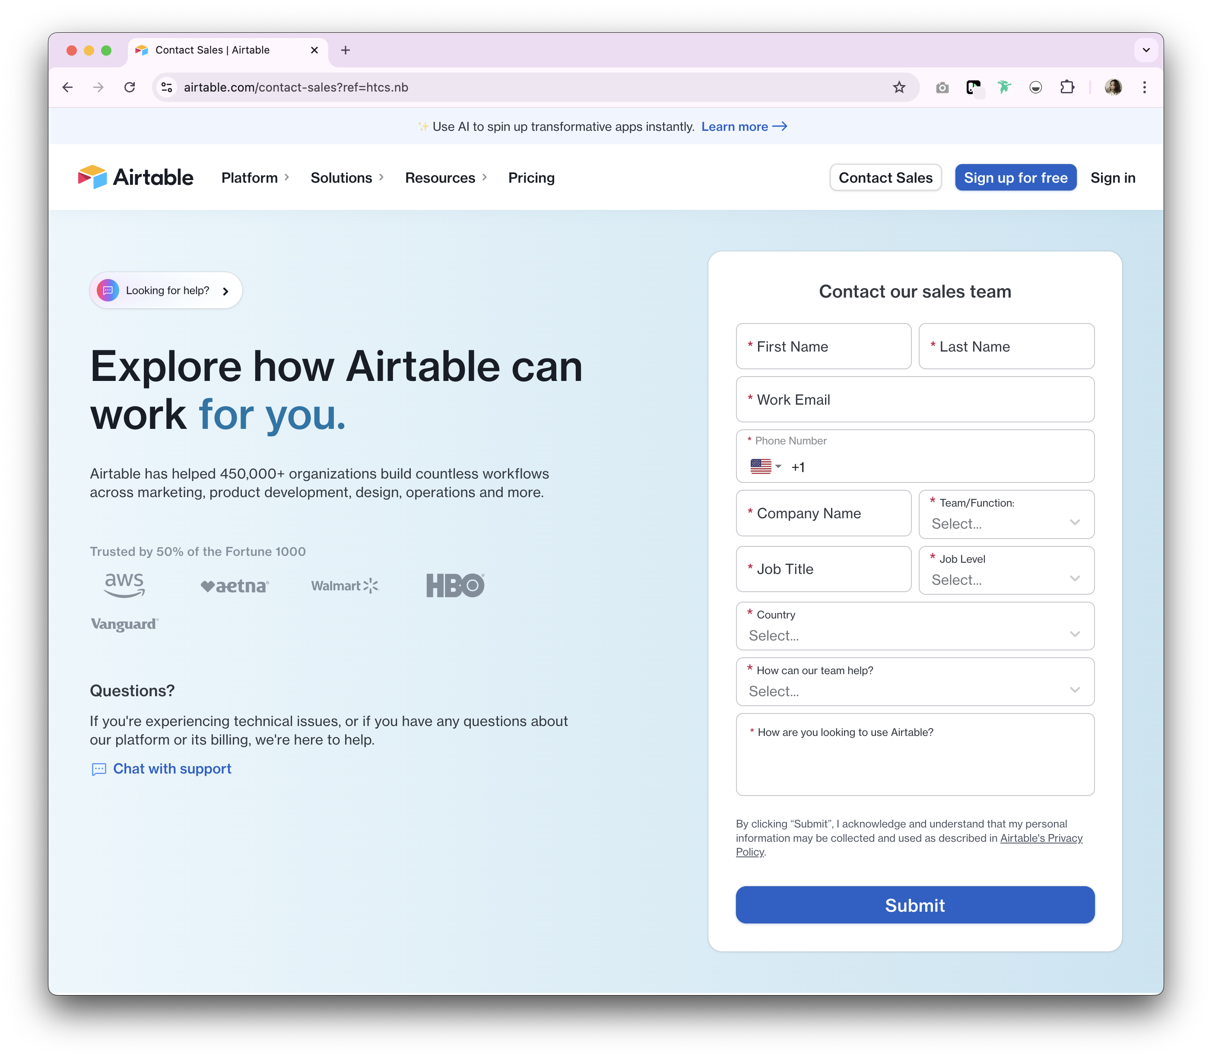Open the Extensions puzzle icon
The image size is (1212, 1059).
click(x=1066, y=88)
